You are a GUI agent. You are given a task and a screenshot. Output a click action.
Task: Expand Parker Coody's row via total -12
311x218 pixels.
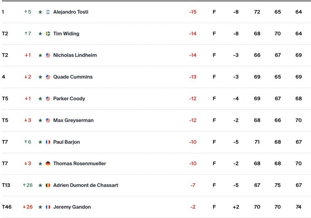(x=193, y=99)
